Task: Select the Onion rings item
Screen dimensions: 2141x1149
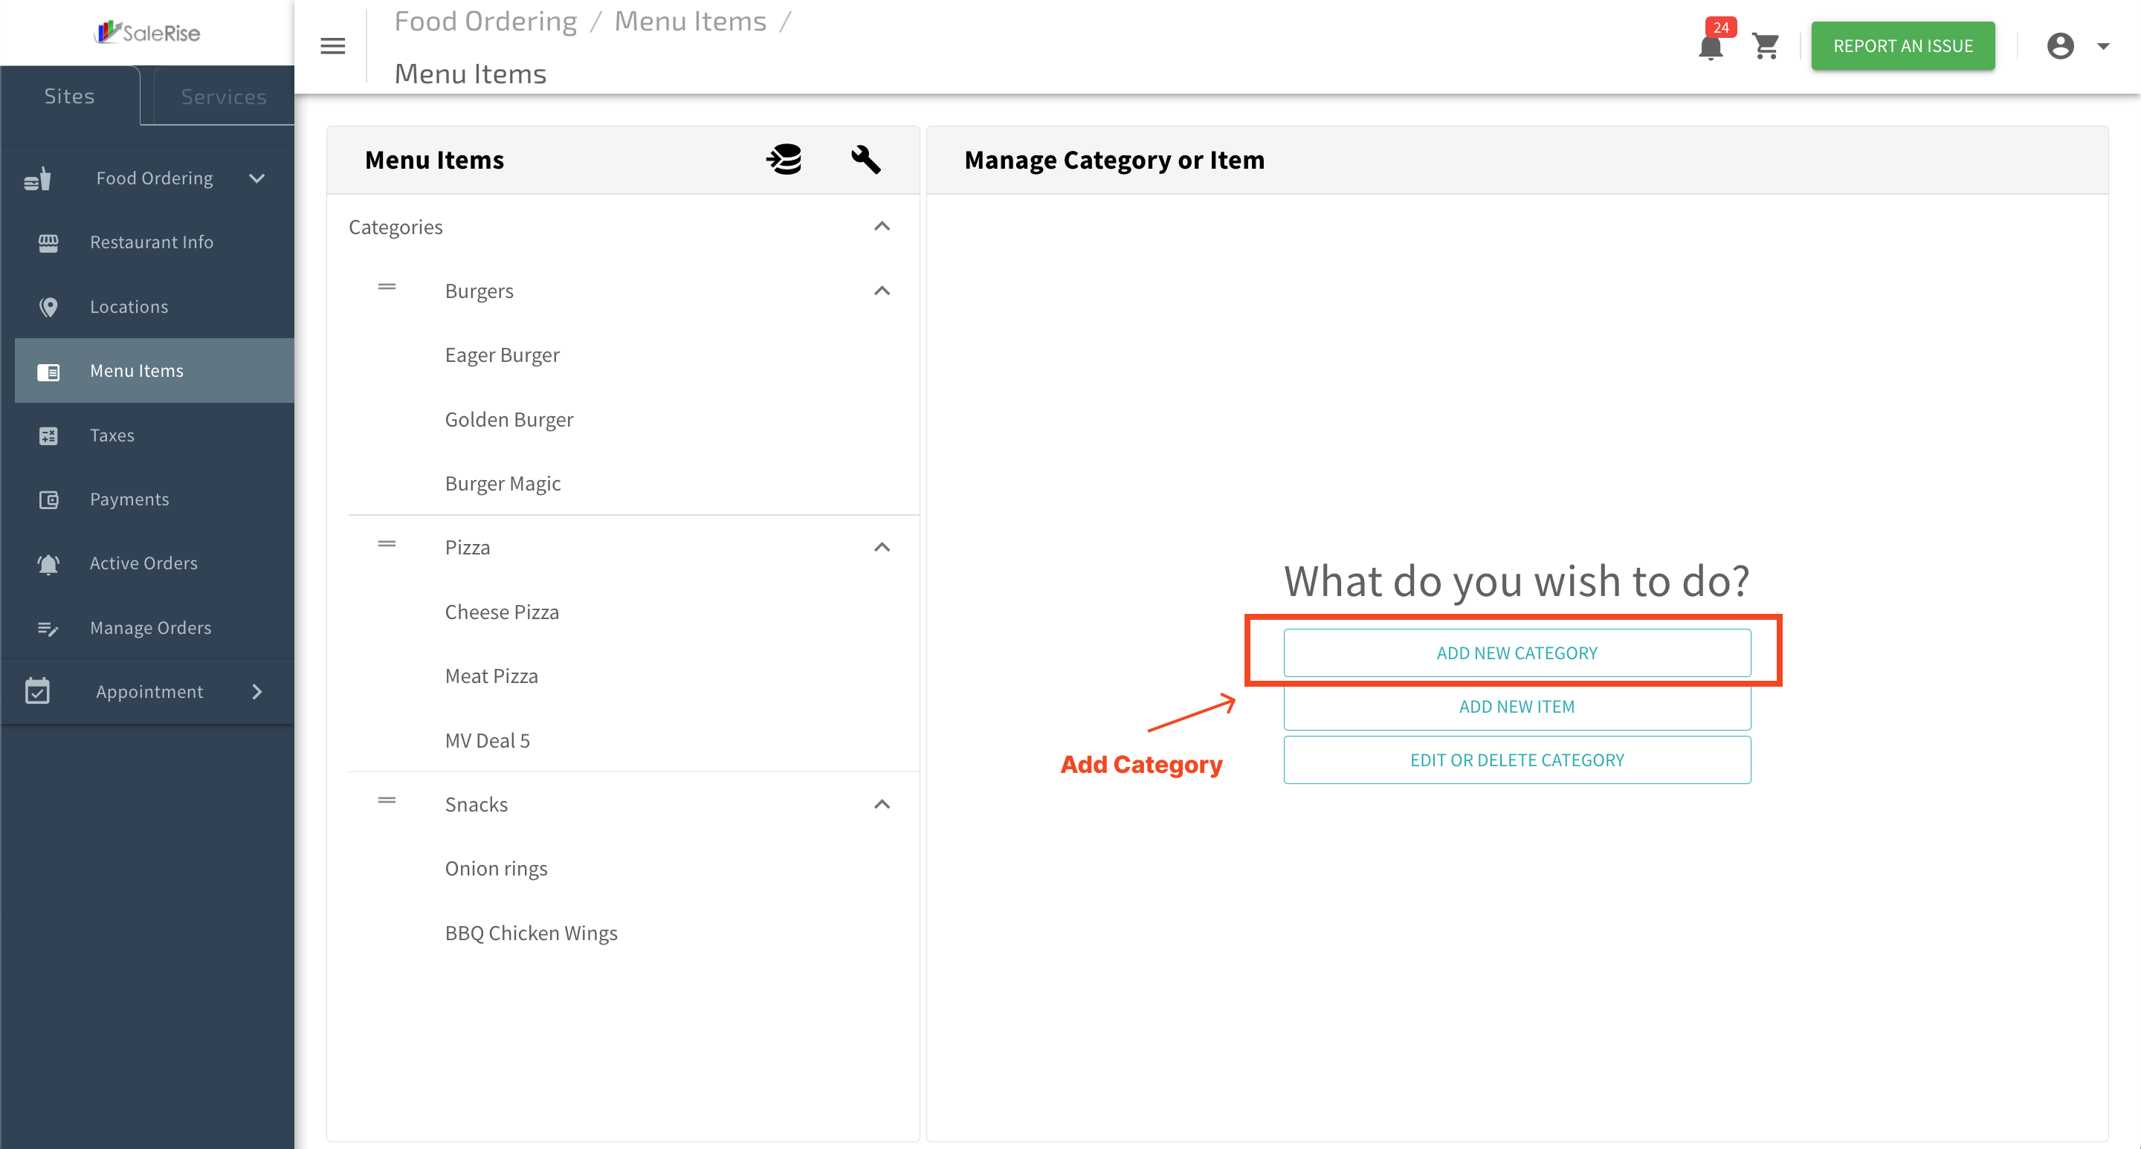Action: click(x=496, y=869)
